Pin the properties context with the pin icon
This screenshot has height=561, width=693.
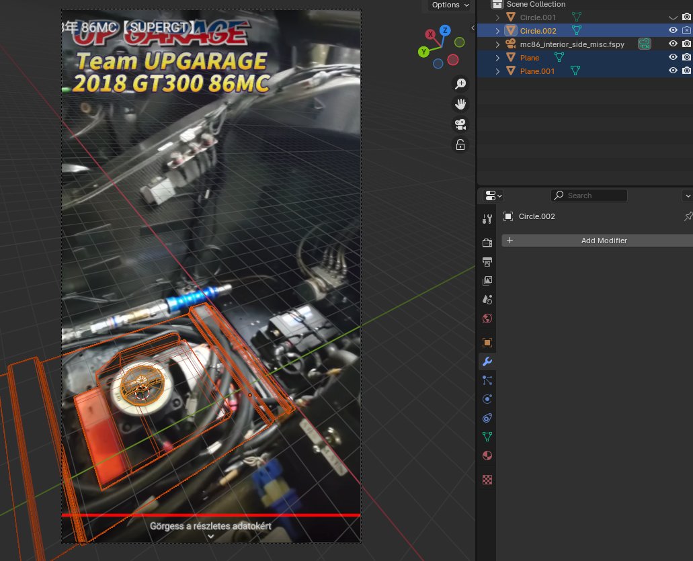click(688, 216)
